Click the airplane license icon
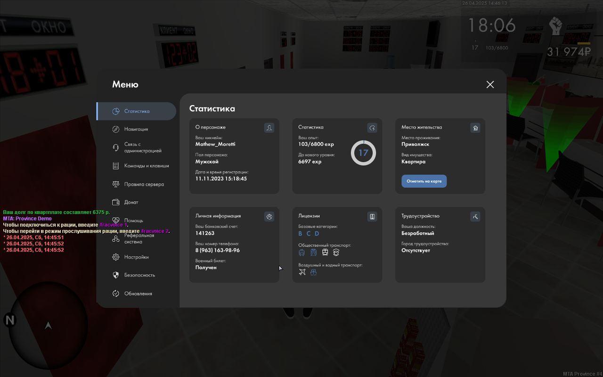This screenshot has height=377, width=603. 302,272
